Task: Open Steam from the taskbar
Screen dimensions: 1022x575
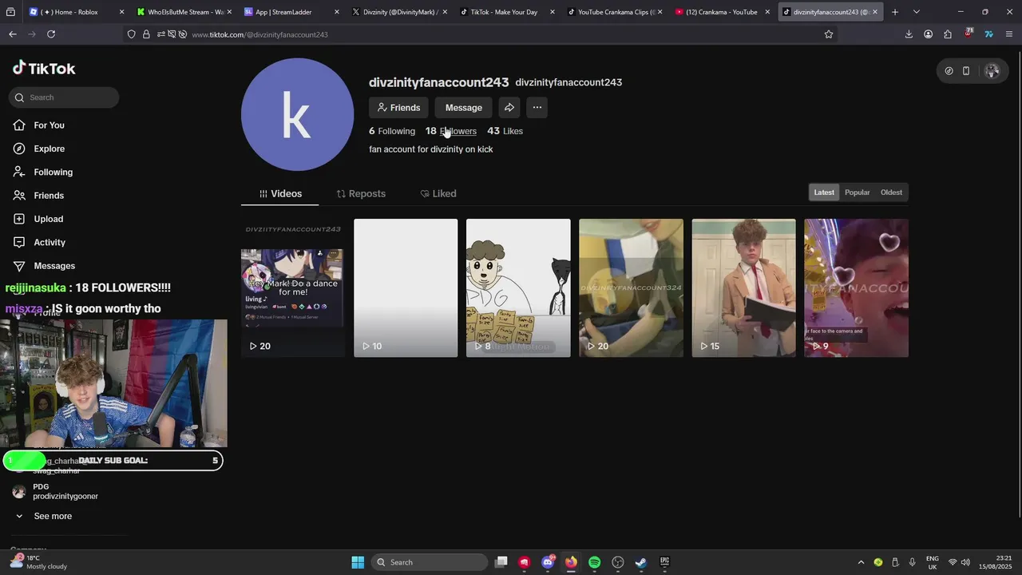Action: point(640,562)
